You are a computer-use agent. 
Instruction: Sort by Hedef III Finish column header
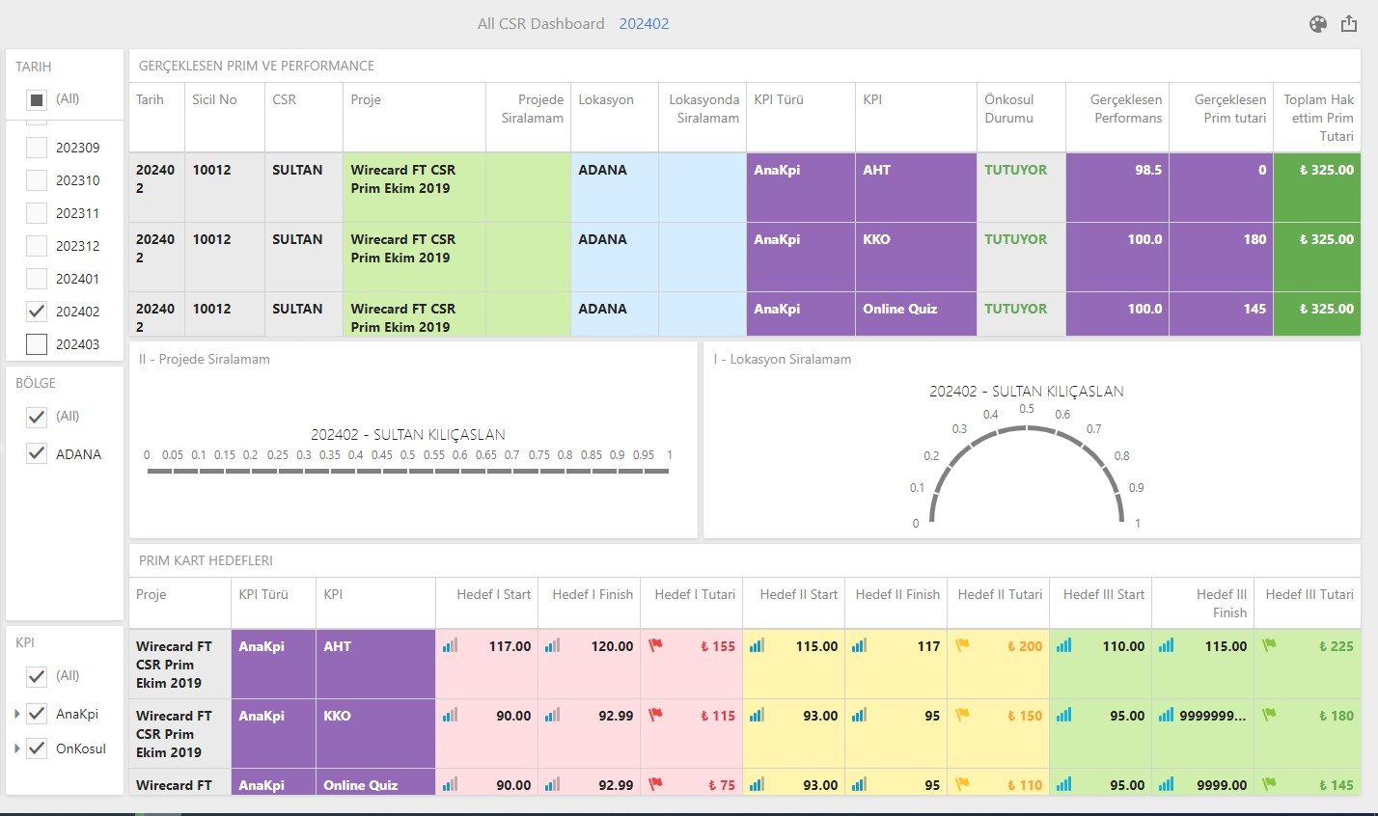tap(1202, 604)
